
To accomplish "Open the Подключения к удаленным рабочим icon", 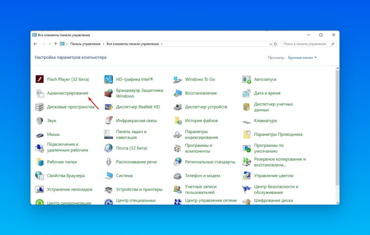I will tap(39, 148).
